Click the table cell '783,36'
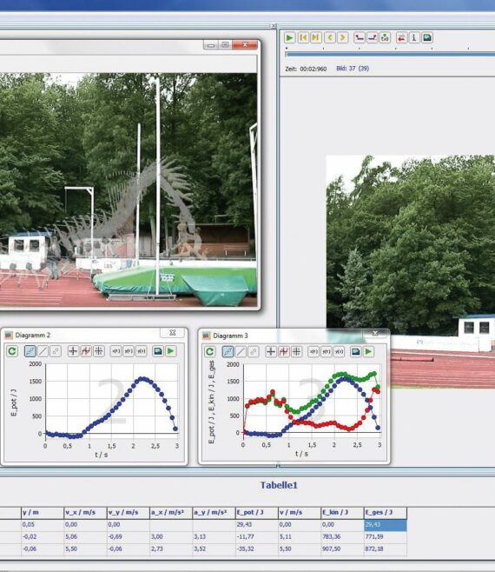This screenshot has height=572, width=495. coord(343,536)
